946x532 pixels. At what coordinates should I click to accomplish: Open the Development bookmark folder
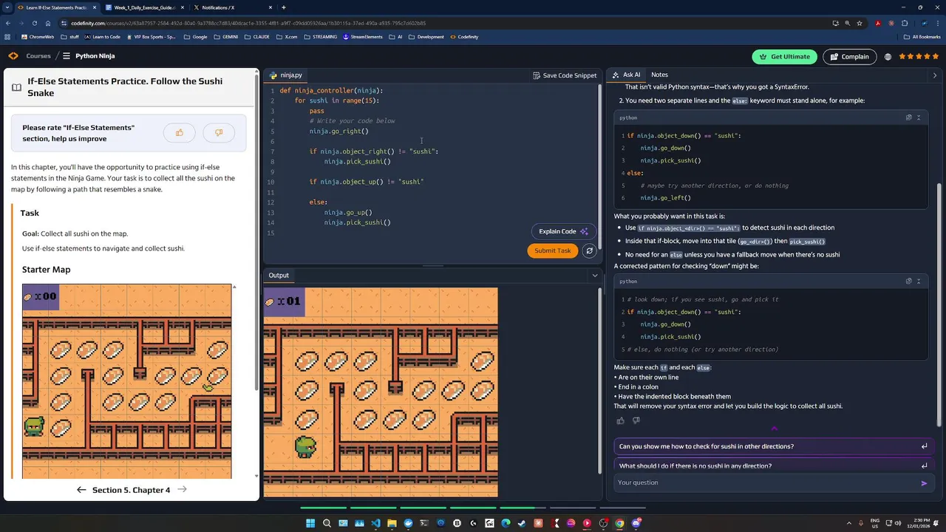point(426,37)
